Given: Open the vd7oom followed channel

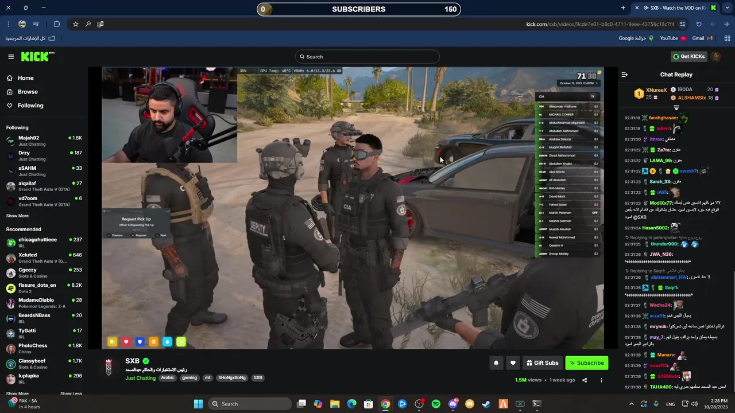Looking at the screenshot, I should [44, 201].
